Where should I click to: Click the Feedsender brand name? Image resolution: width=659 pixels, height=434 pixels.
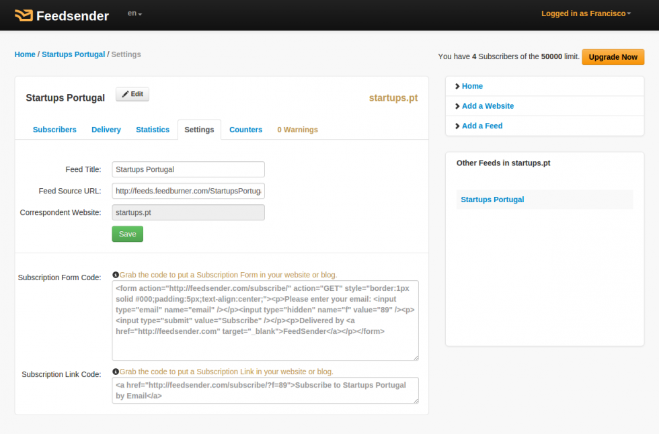73,16
